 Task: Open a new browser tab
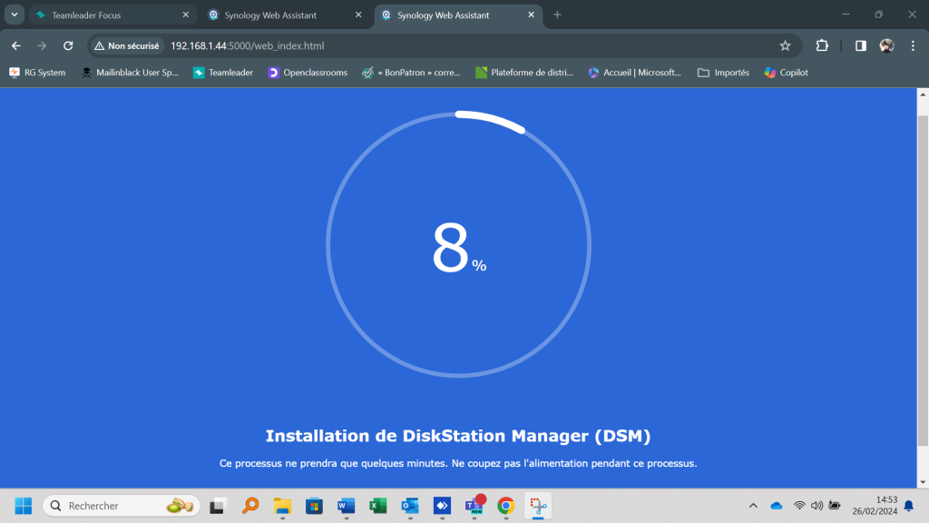557,15
